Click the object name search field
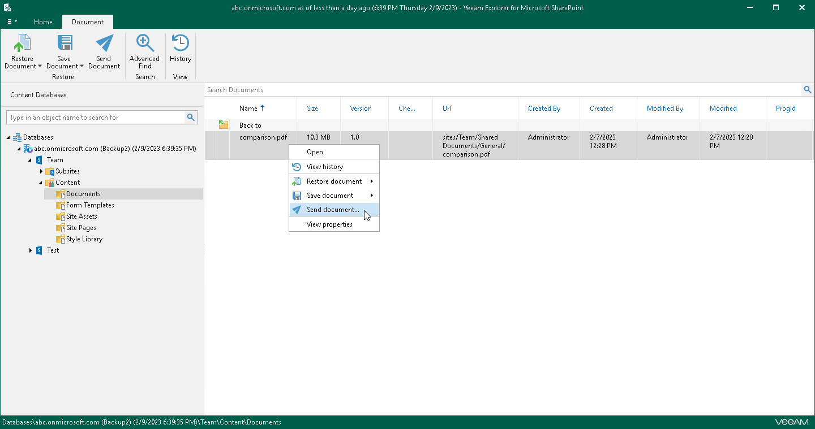This screenshot has width=815, height=429. [x=96, y=117]
